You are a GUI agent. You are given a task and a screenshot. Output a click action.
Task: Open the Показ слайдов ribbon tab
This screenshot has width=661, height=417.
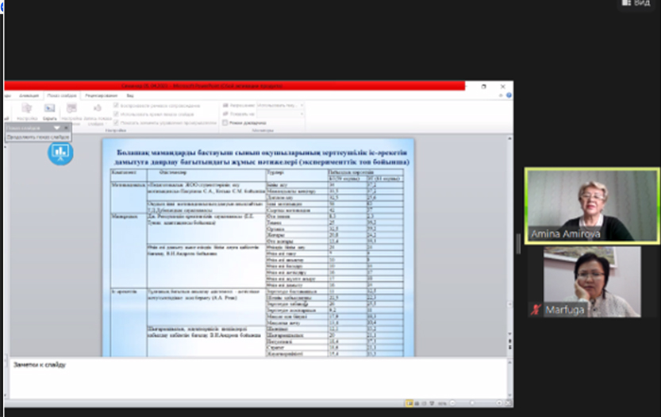point(62,95)
